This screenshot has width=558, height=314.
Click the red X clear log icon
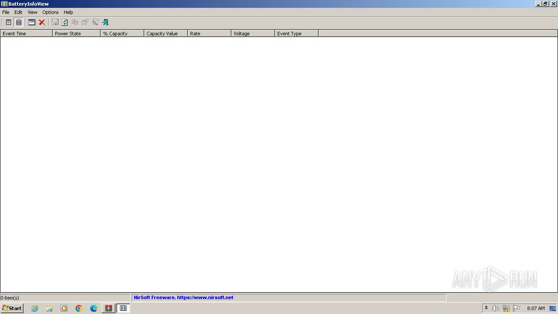[x=42, y=22]
